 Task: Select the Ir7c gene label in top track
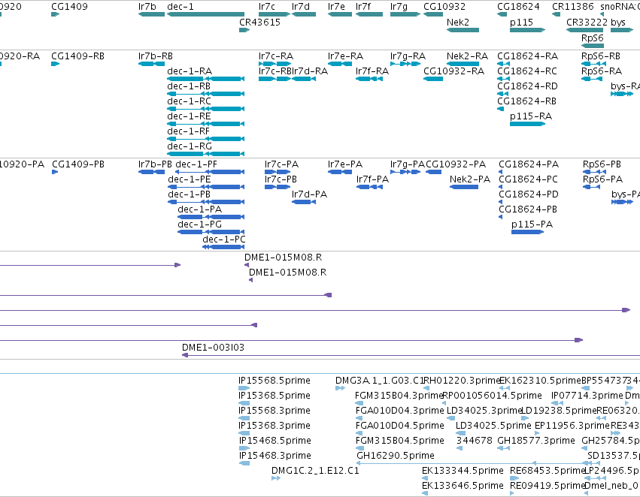pos(267,7)
